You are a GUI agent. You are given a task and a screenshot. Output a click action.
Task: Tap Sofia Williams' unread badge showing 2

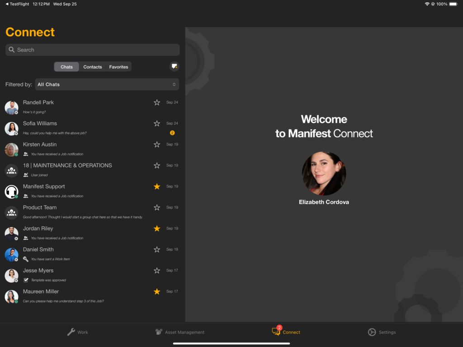[172, 133]
